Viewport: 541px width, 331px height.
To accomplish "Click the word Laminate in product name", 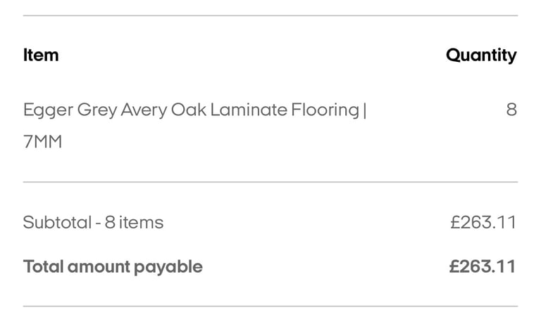I will pyautogui.click(x=249, y=110).
